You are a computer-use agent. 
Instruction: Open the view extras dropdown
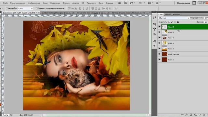[x=132, y=3]
